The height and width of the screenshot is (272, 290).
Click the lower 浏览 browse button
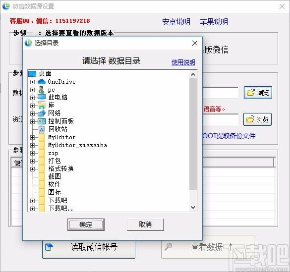257,119
